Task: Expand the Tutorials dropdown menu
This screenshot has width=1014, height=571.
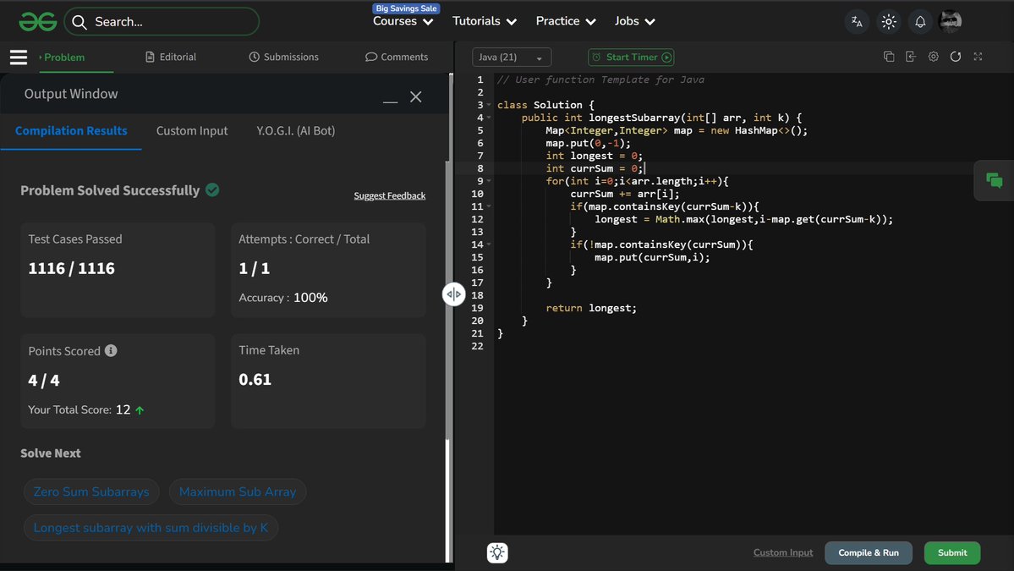Action: (x=485, y=21)
